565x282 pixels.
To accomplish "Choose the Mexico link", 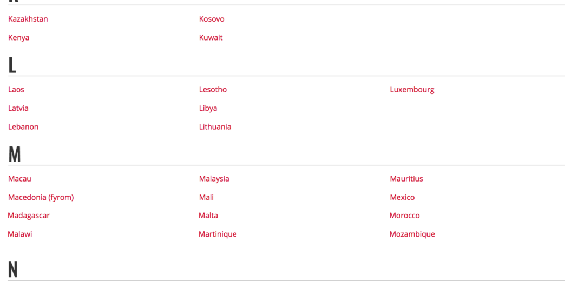I will click(402, 197).
